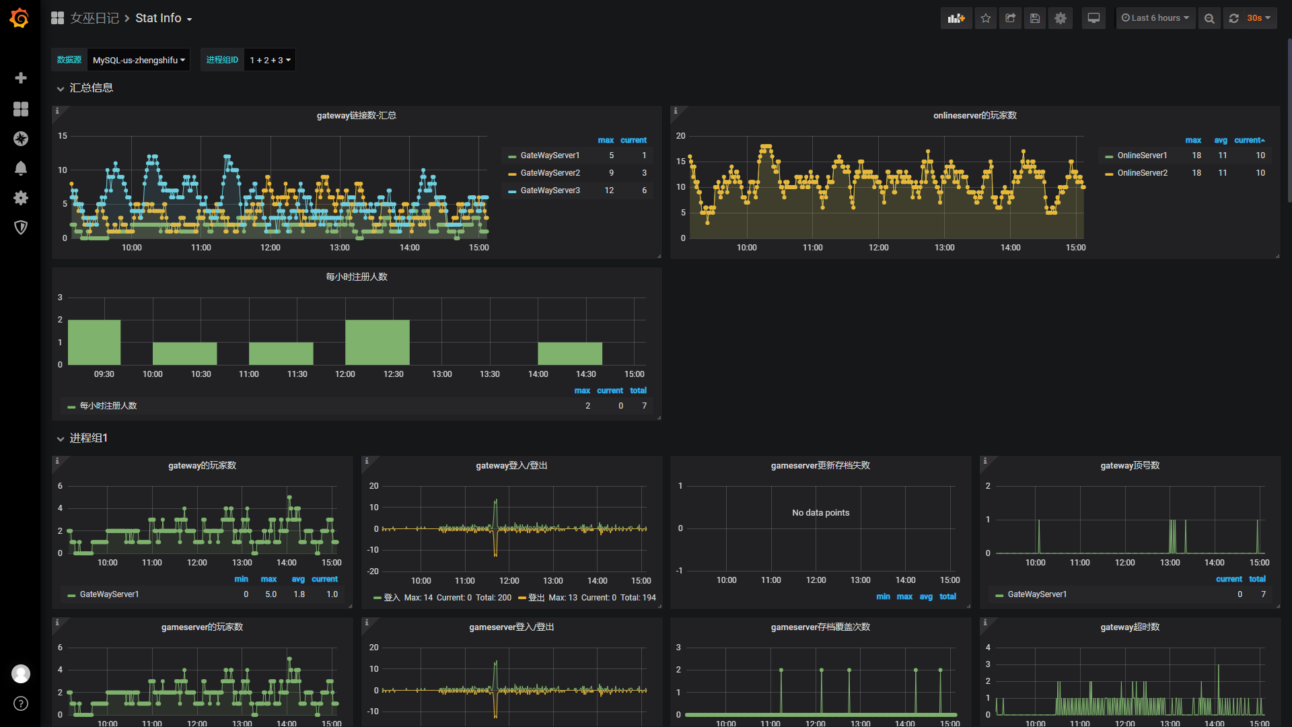Click the Share dashboard icon

coord(1010,18)
